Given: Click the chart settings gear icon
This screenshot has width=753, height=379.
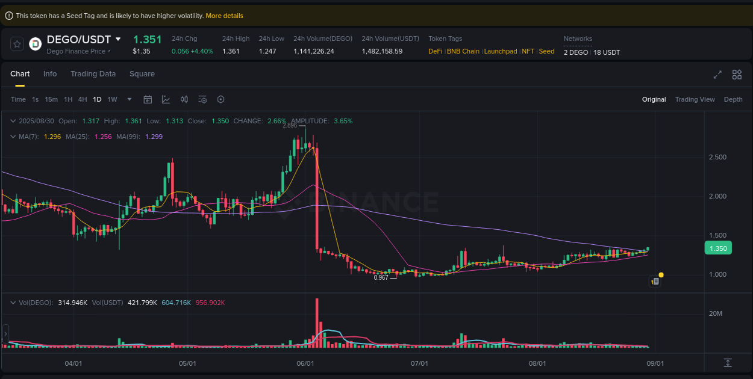Looking at the screenshot, I should (220, 99).
